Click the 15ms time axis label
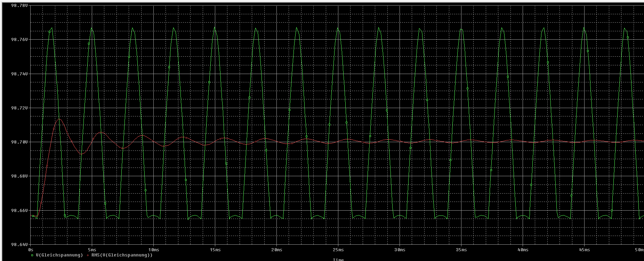This screenshot has width=644, height=261. [x=215, y=250]
